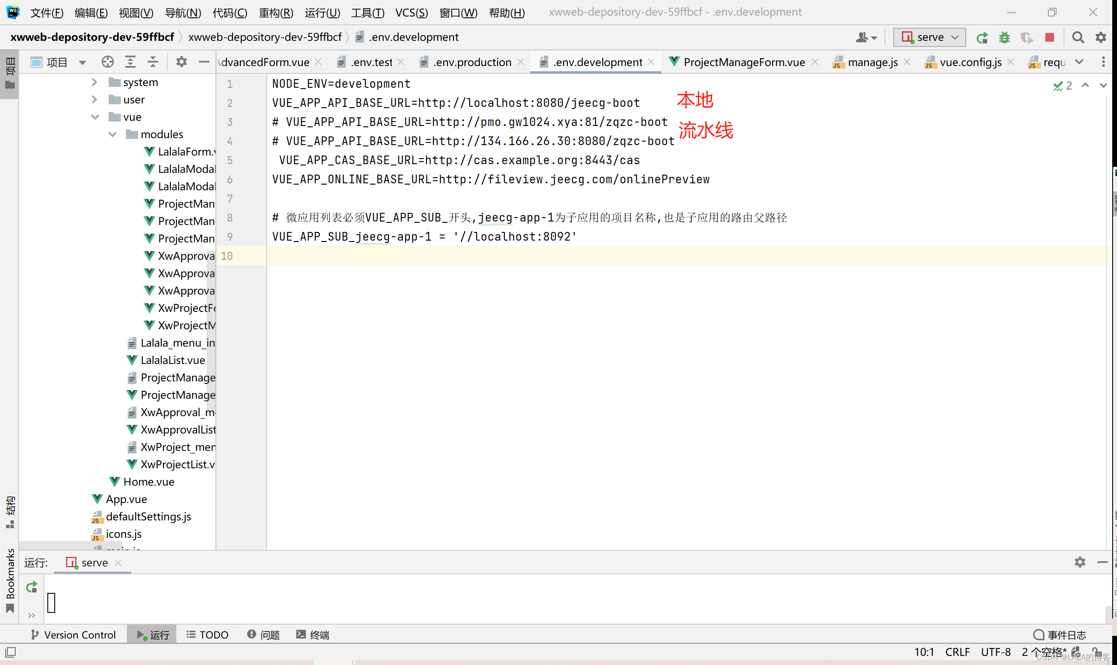Toggle the 运行 tool window button
Image resolution: width=1117 pixels, height=665 pixels.
152,635
